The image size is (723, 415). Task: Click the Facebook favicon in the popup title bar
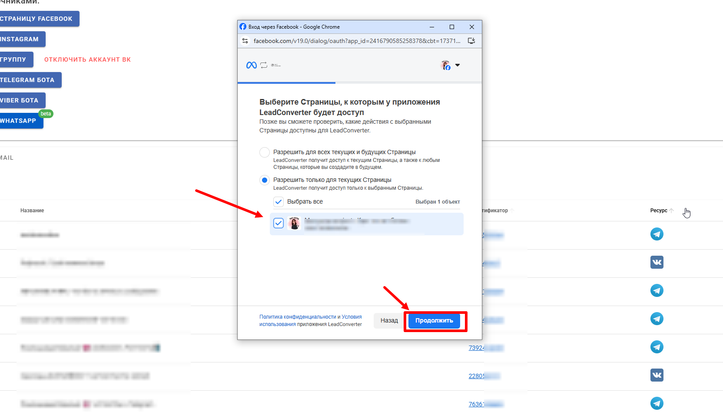(x=243, y=27)
